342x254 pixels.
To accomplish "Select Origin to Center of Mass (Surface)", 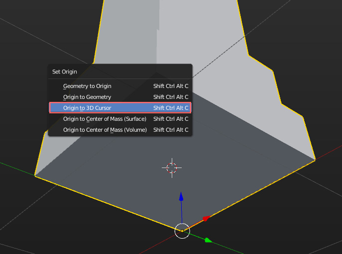I will coord(120,119).
